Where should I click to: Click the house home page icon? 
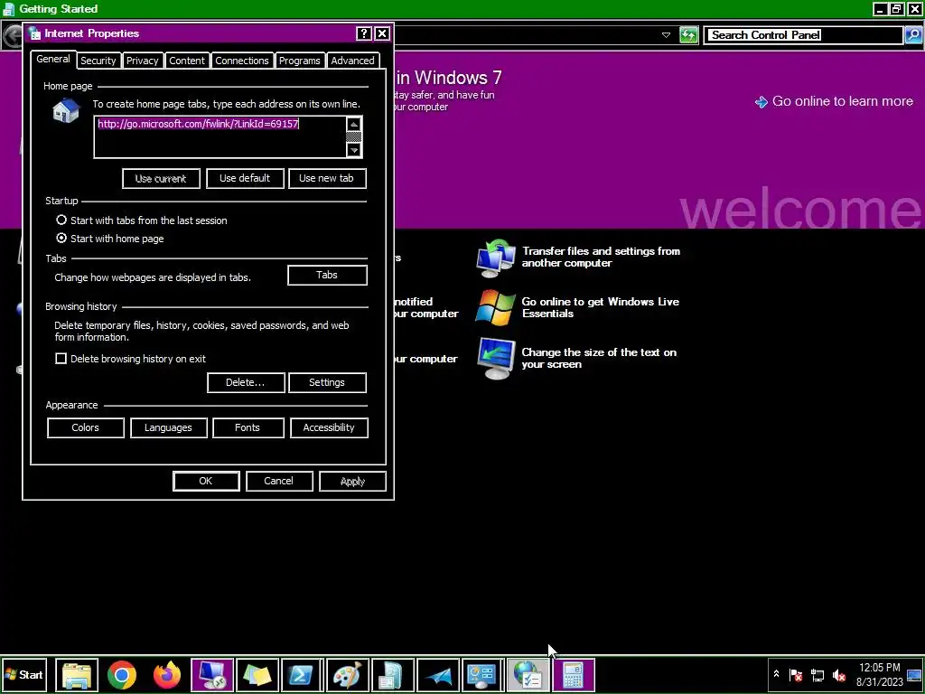click(x=66, y=111)
